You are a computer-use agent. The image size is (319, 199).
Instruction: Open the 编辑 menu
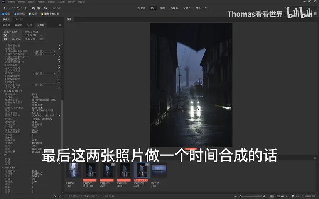pos(21,2)
